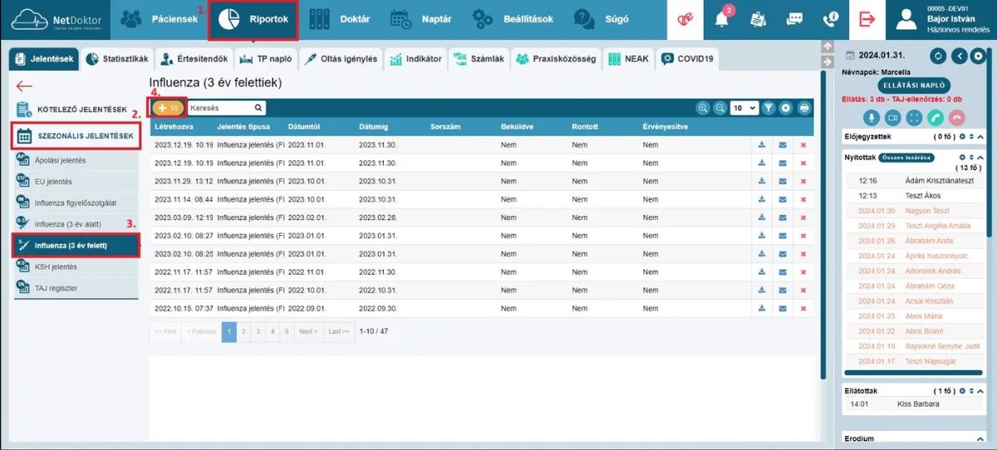Open the Riportok menu

pyautogui.click(x=253, y=19)
